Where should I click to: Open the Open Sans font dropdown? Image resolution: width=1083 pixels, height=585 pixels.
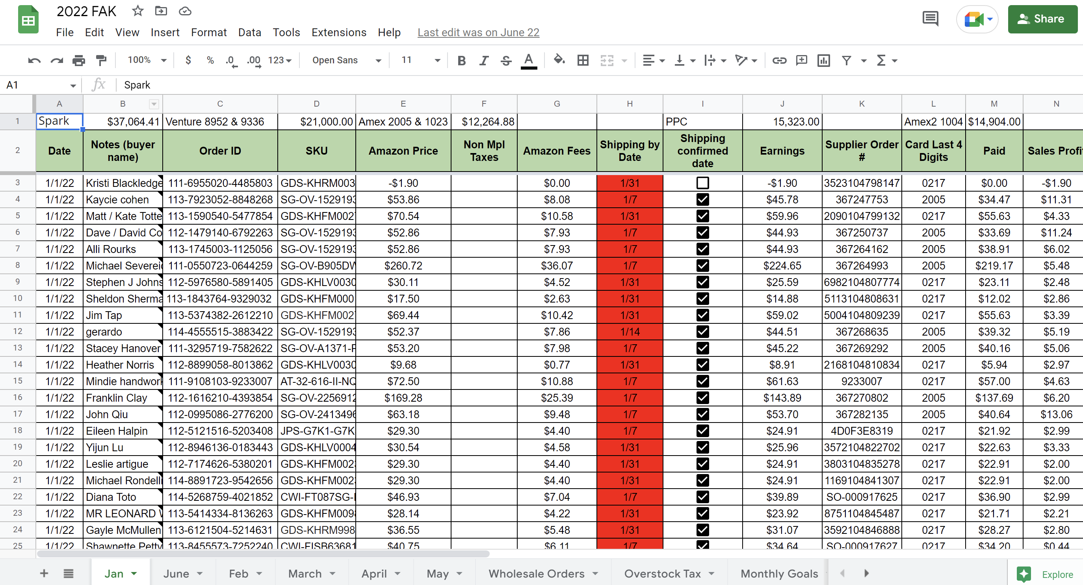click(347, 60)
